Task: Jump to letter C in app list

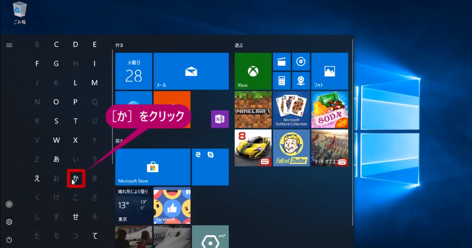Action: tap(56, 45)
